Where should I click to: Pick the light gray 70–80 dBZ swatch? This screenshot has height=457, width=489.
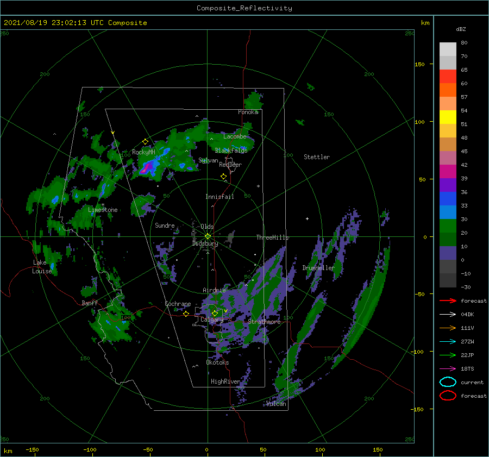point(448,49)
